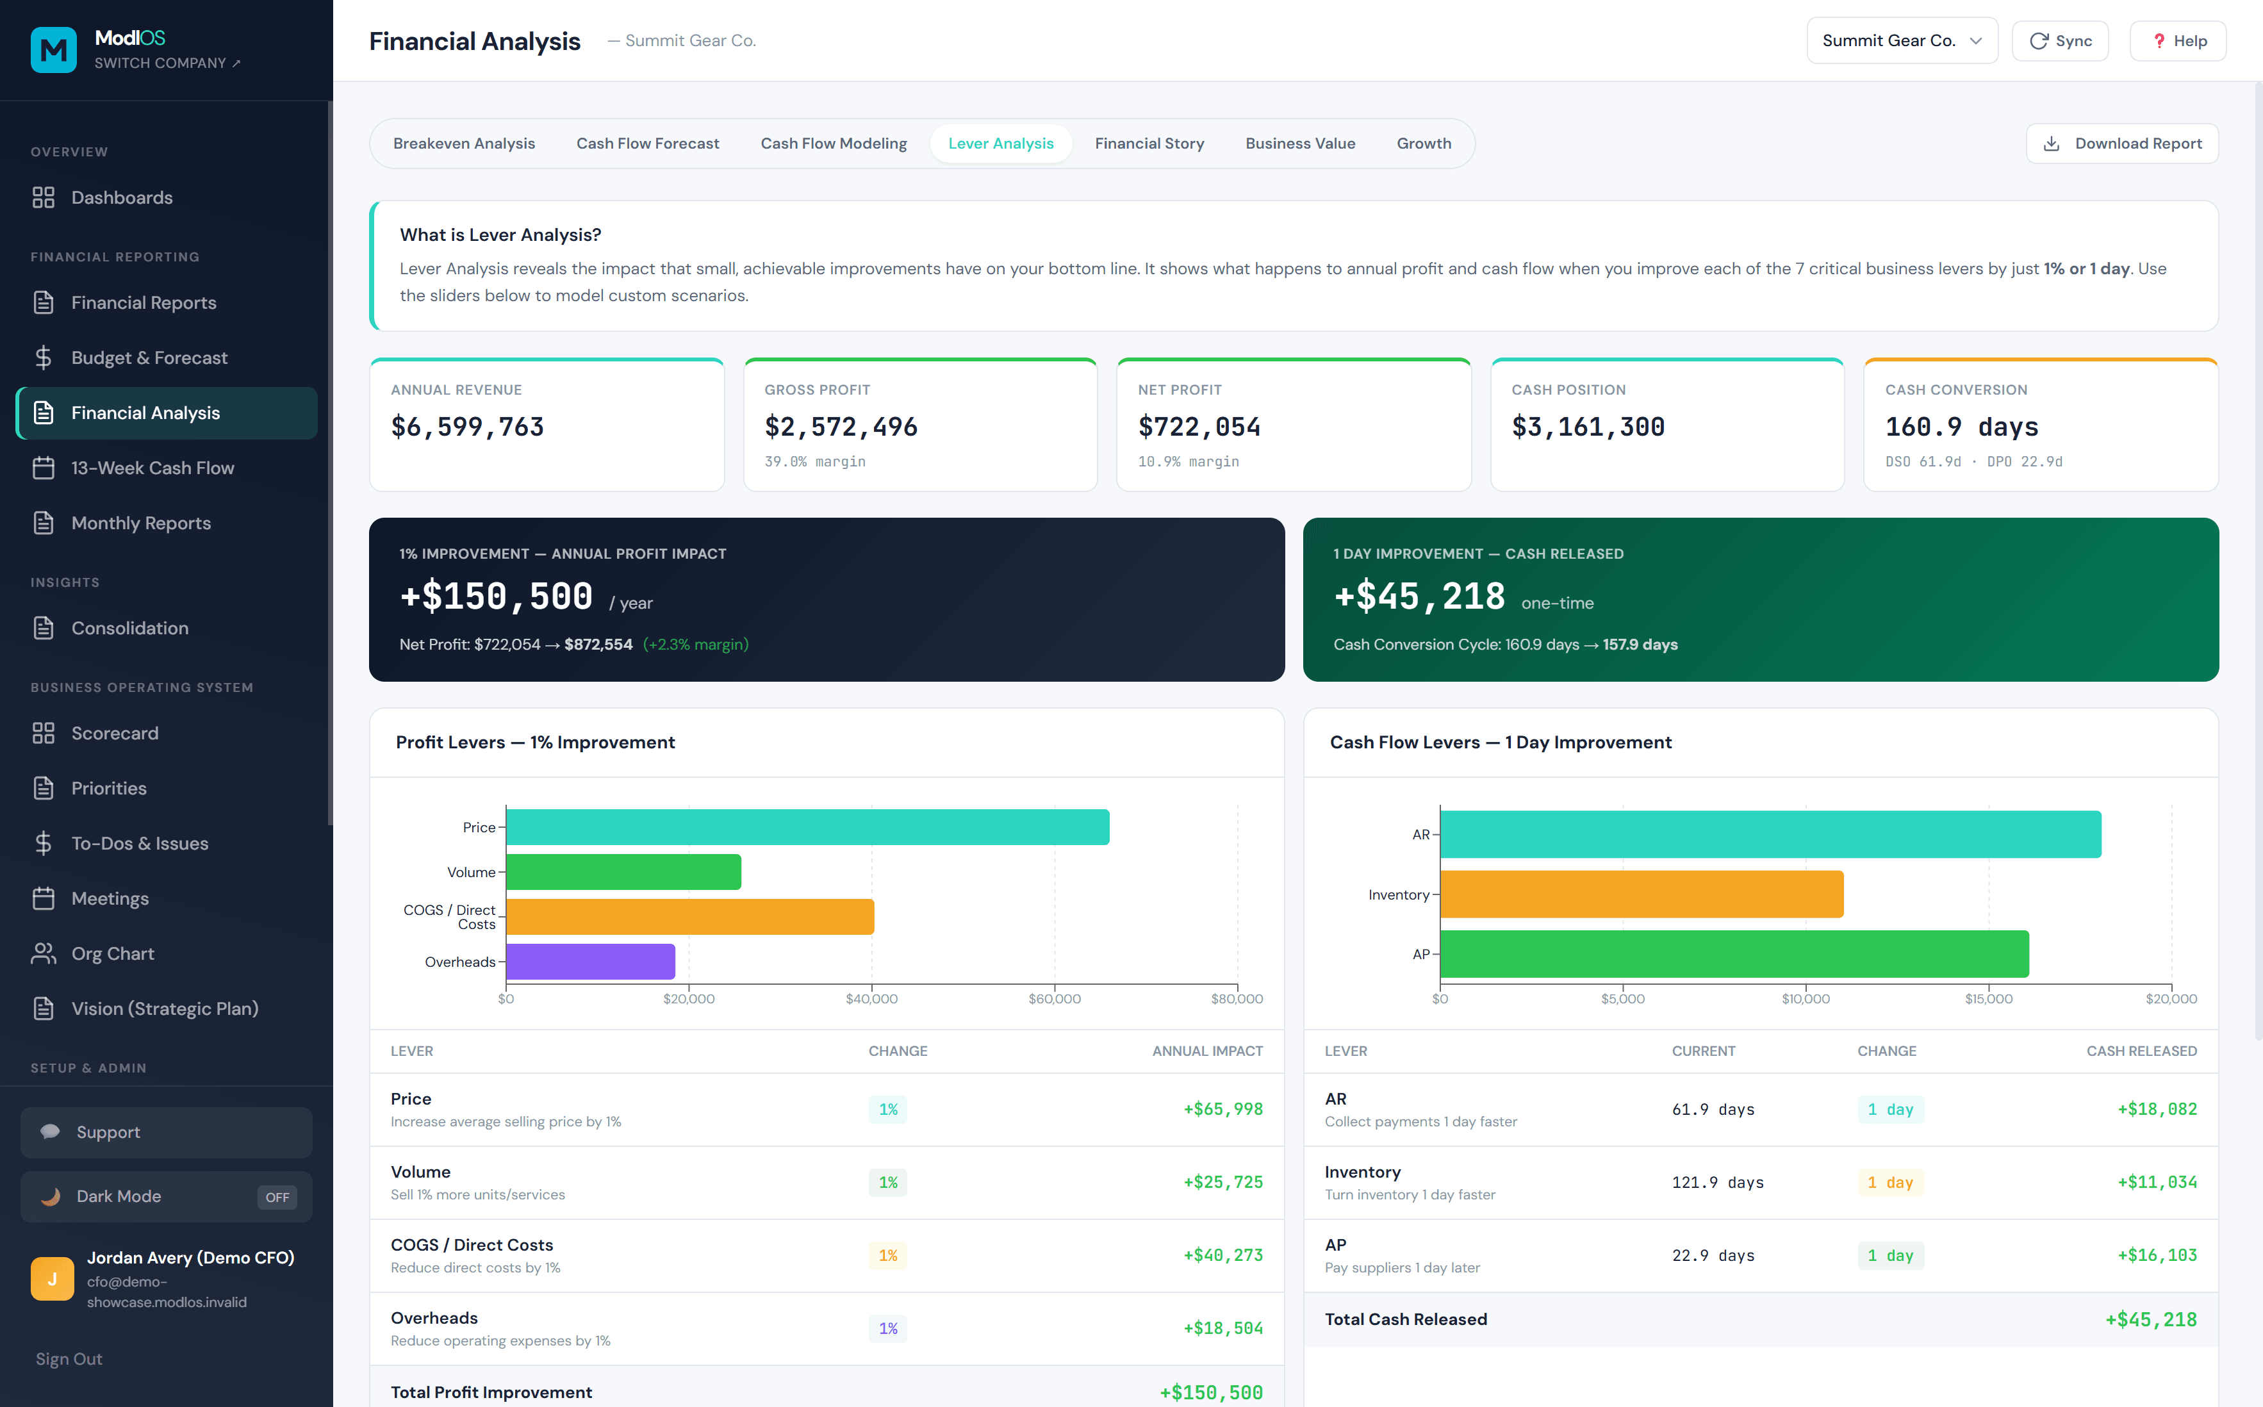Click COGS / Direct Costs table row title
This screenshot has height=1407, width=2263.
[x=472, y=1245]
